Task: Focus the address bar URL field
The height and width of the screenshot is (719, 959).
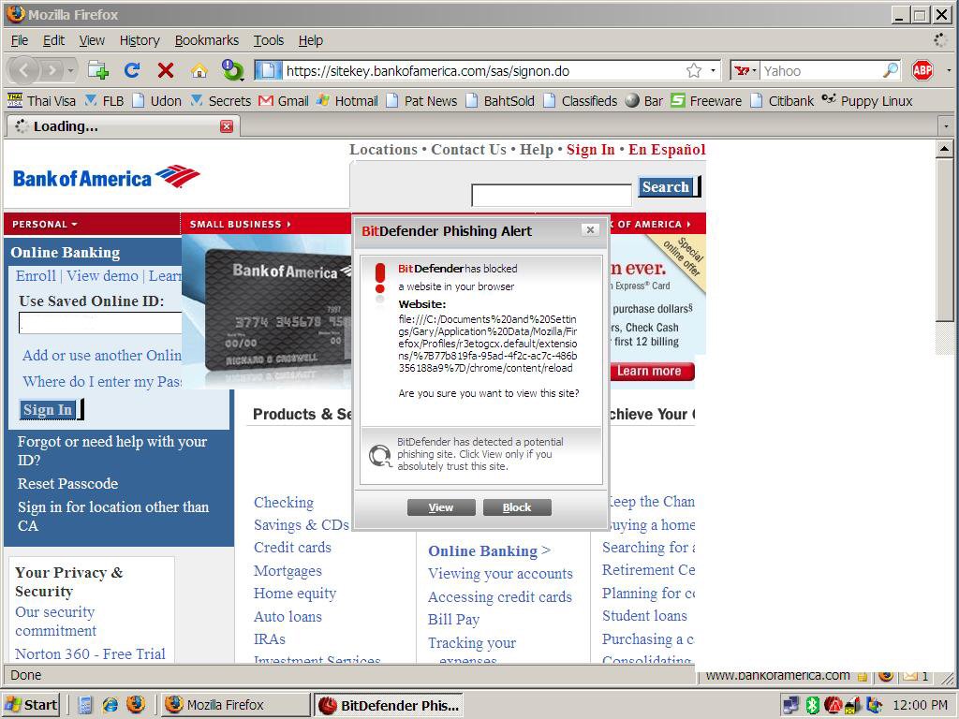Action: pyautogui.click(x=483, y=71)
